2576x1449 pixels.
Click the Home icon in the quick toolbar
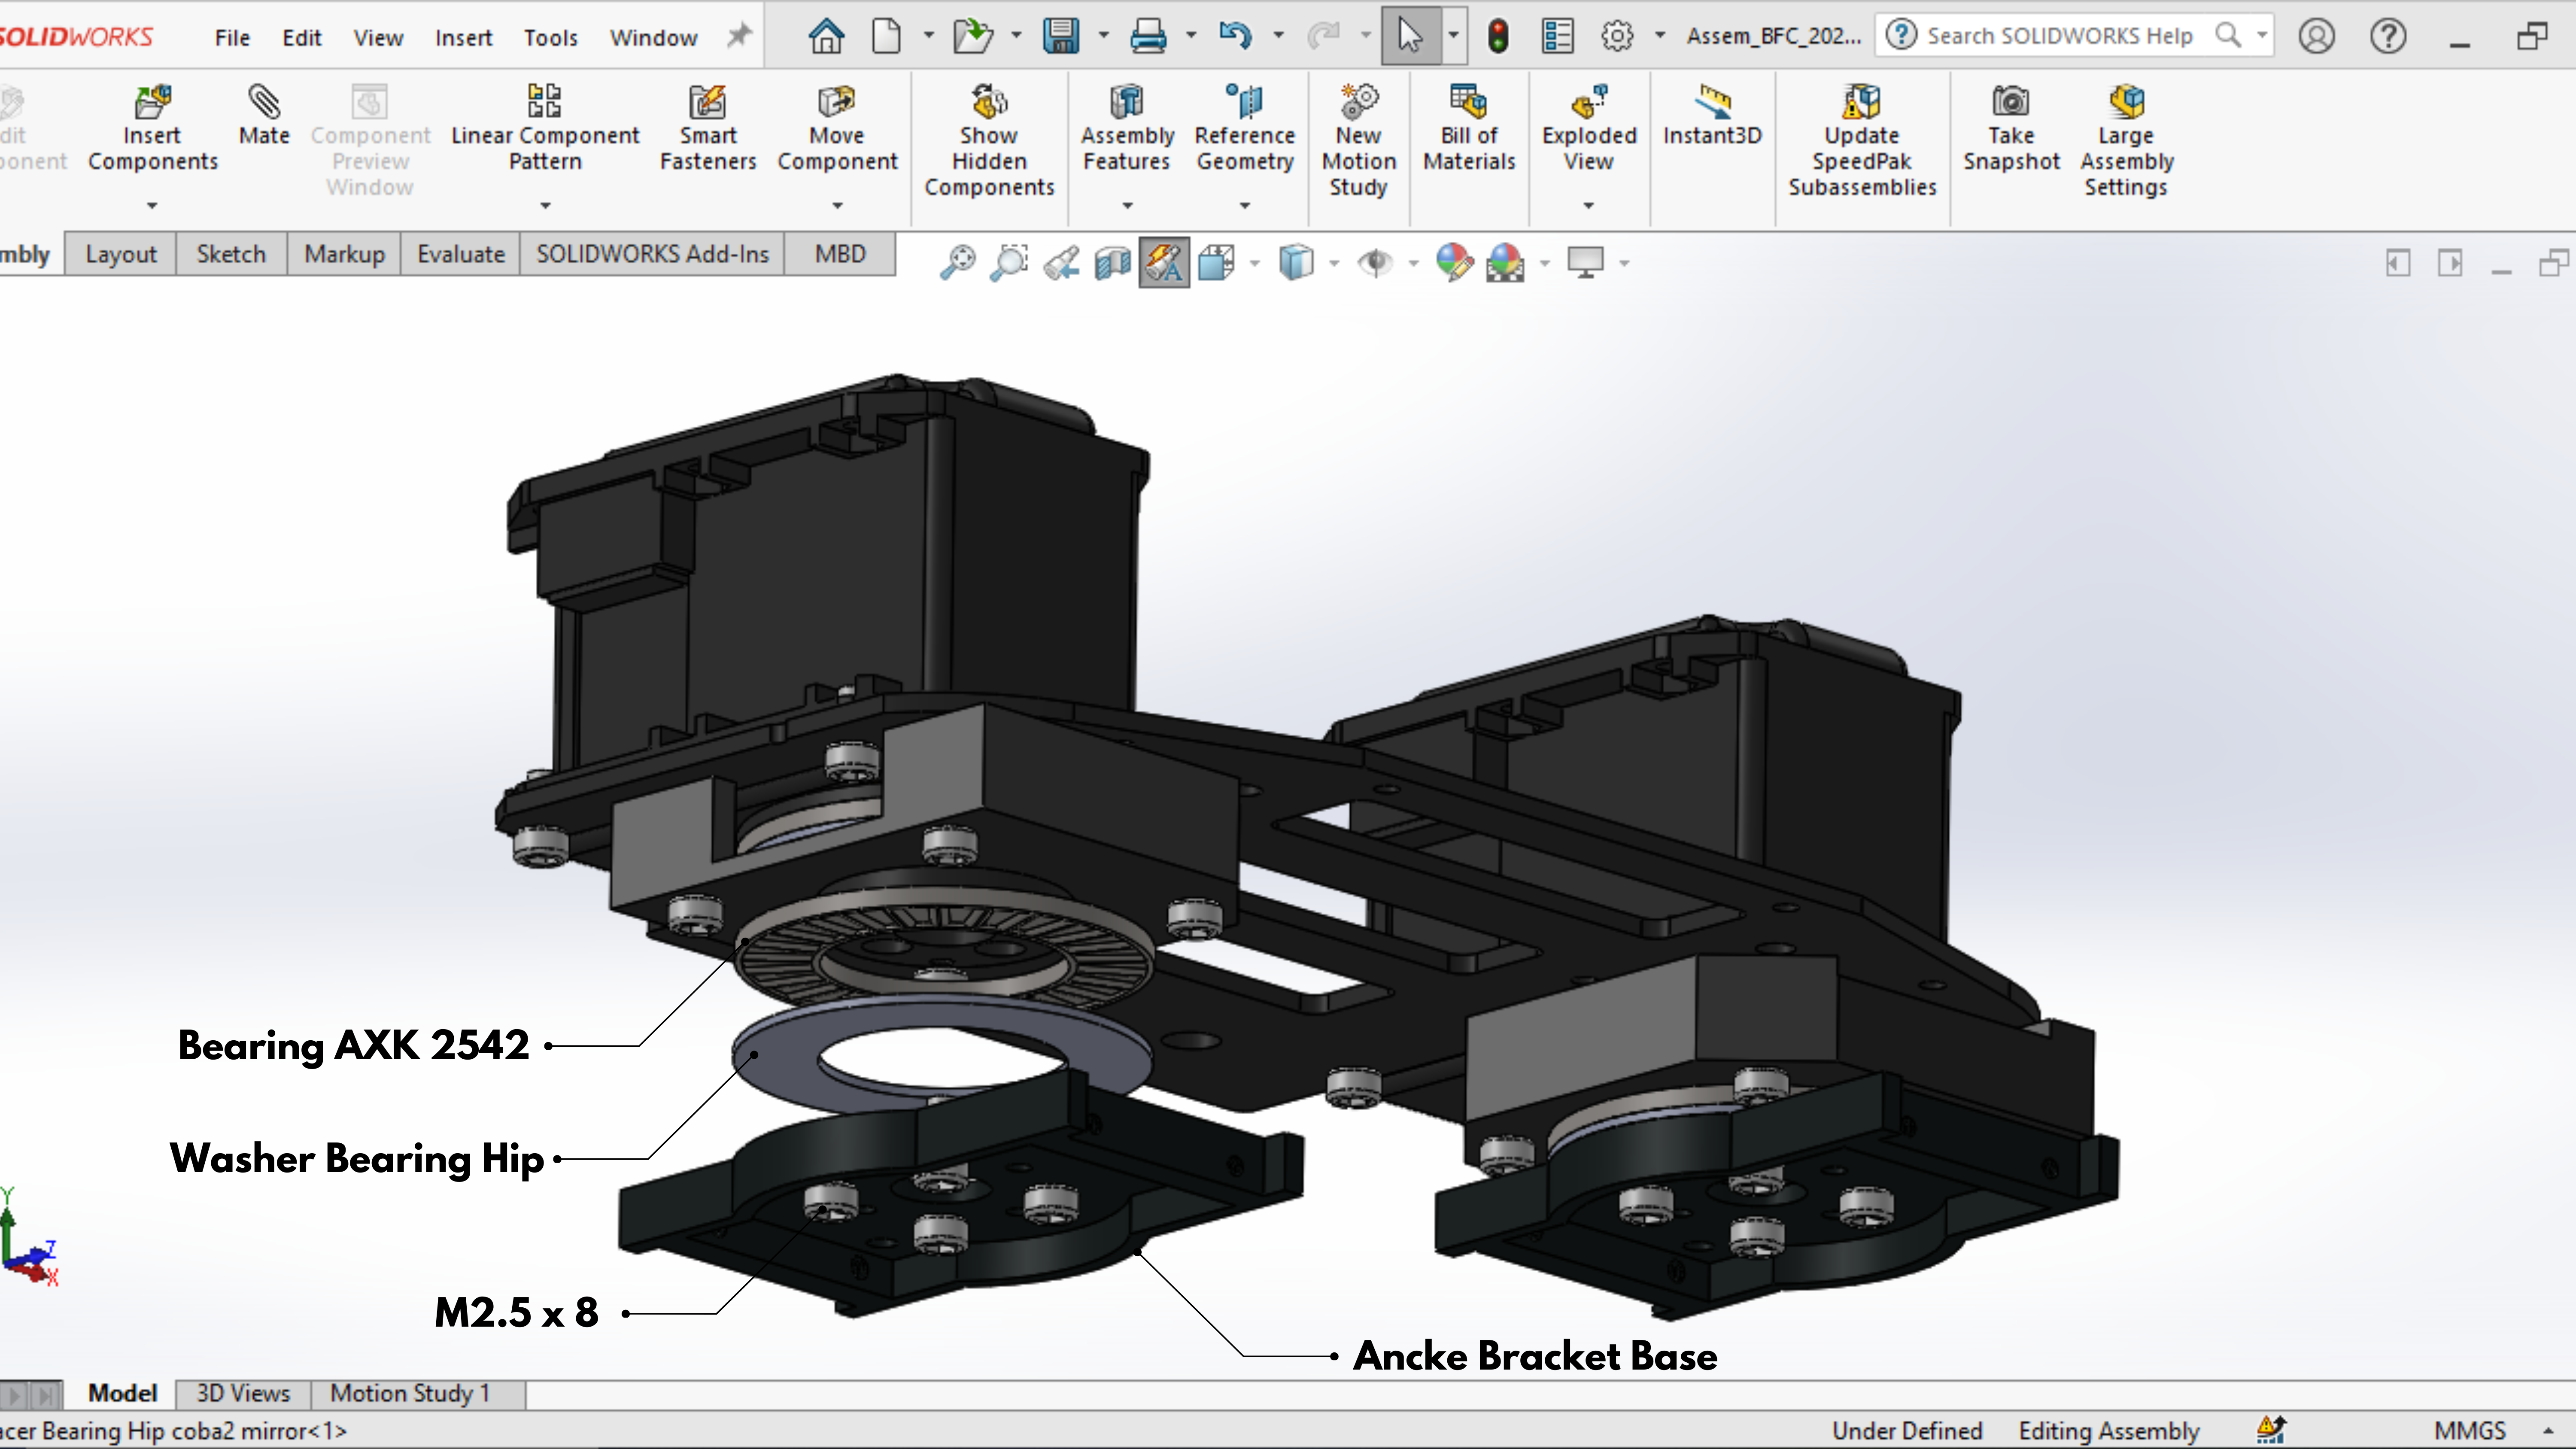click(x=826, y=37)
